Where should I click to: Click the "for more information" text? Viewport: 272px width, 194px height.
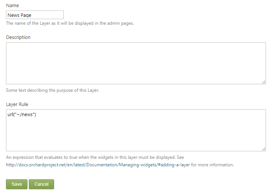(212, 165)
